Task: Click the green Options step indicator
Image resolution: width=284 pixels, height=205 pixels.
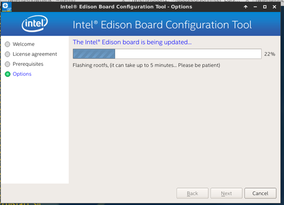Action: pyautogui.click(x=7, y=74)
